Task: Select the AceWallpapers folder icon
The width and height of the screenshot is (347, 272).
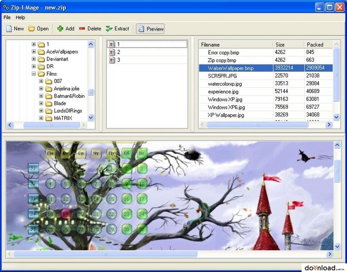Action: pyautogui.click(x=41, y=52)
